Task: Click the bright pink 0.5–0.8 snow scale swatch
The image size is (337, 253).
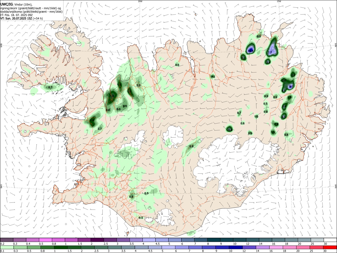Action: (x=46, y=240)
